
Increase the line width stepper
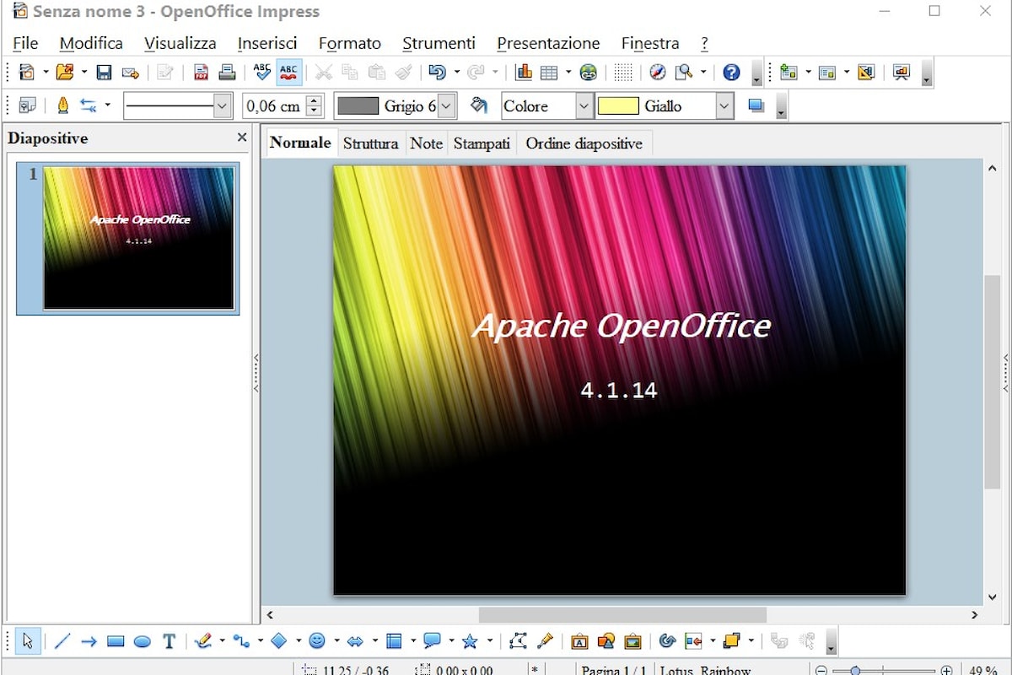pyautogui.click(x=315, y=100)
